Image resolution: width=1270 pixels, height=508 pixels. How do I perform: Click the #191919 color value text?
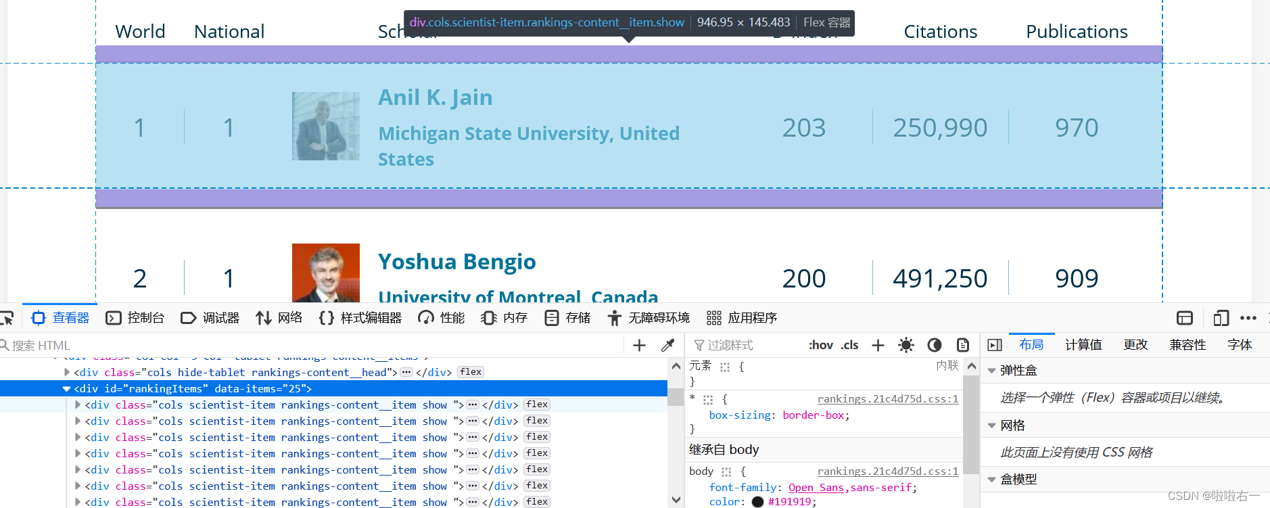coord(789,502)
